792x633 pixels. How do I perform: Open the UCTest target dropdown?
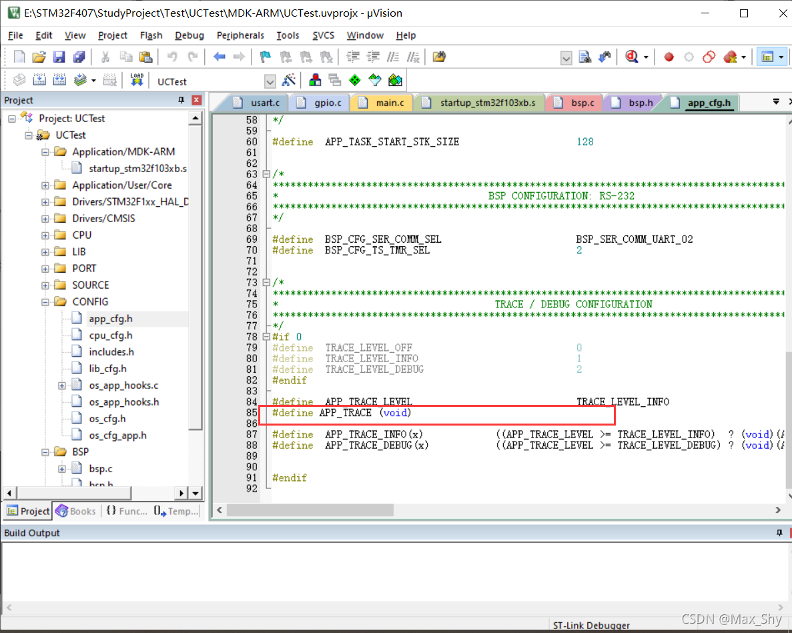pos(270,81)
